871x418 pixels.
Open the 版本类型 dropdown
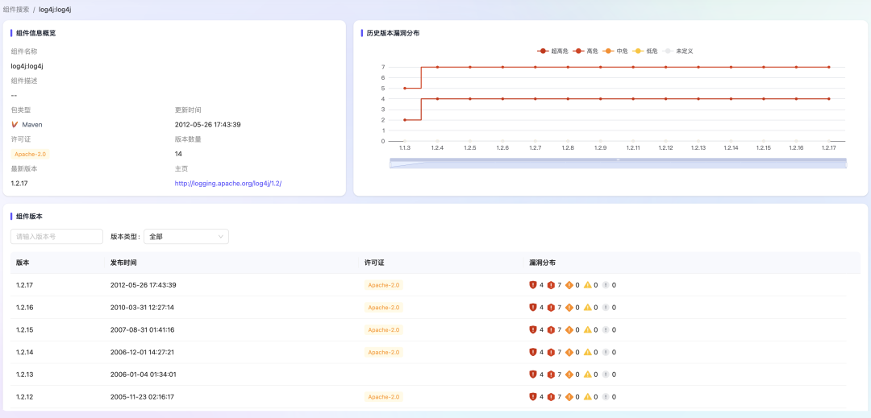coord(186,237)
